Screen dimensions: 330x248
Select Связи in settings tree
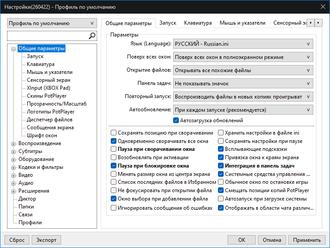25,215
